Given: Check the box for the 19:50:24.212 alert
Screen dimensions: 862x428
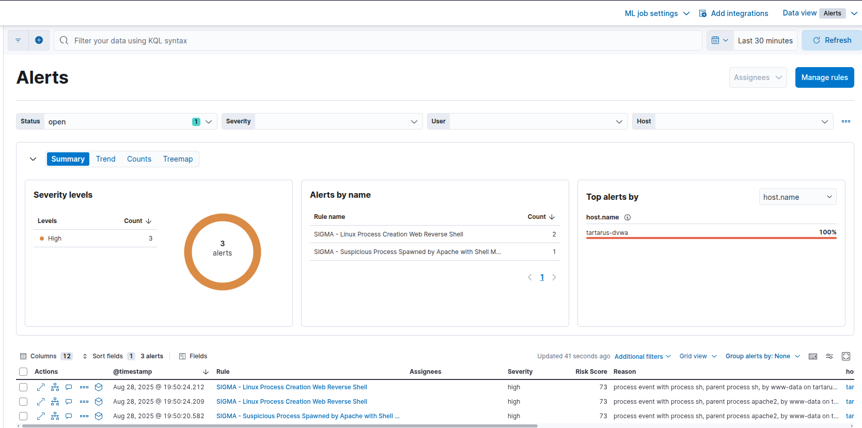Looking at the screenshot, I should (x=23, y=387).
